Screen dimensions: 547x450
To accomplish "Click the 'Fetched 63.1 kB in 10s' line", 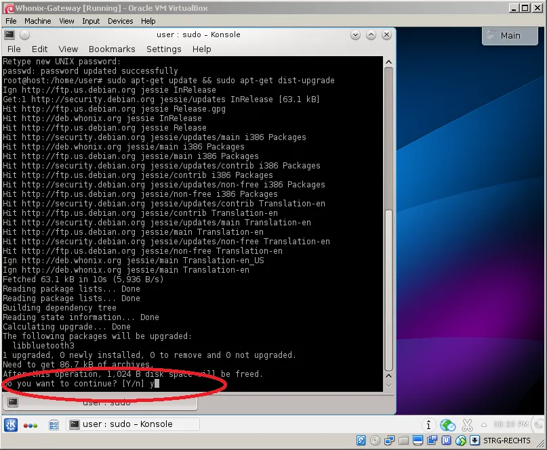I will coord(83,279).
